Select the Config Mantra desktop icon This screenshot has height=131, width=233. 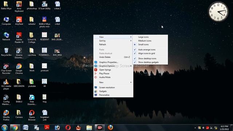click(6, 100)
